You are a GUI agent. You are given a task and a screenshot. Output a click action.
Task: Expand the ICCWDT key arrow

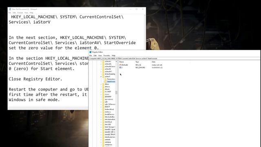101,91
